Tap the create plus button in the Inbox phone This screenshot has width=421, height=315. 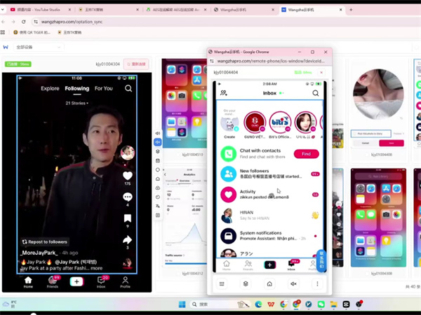click(x=270, y=265)
